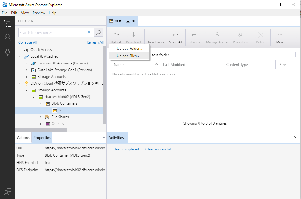Click the Rename toolbar button
Viewport: 301px width, 199px height.
195,38
